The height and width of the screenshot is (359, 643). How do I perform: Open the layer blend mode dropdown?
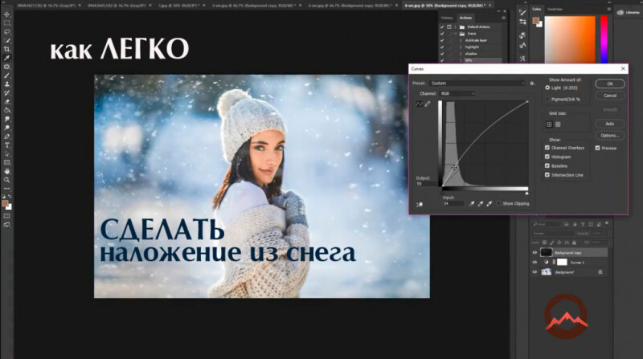552,233
